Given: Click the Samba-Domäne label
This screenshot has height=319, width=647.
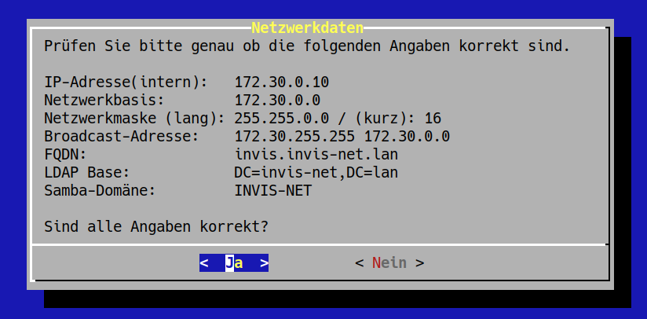Looking at the screenshot, I should (100, 191).
